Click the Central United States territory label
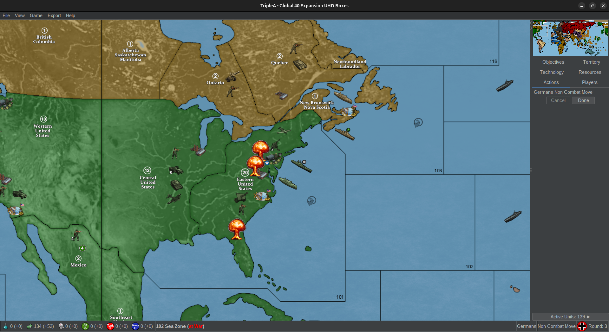 coord(148,182)
